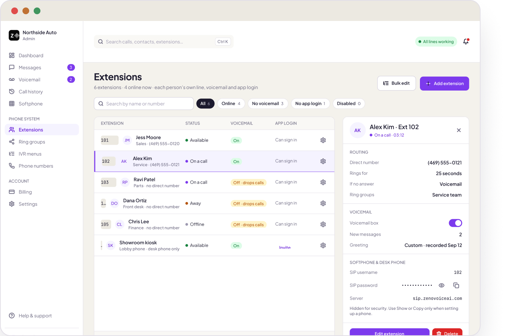Click extension number 103

pos(108,182)
